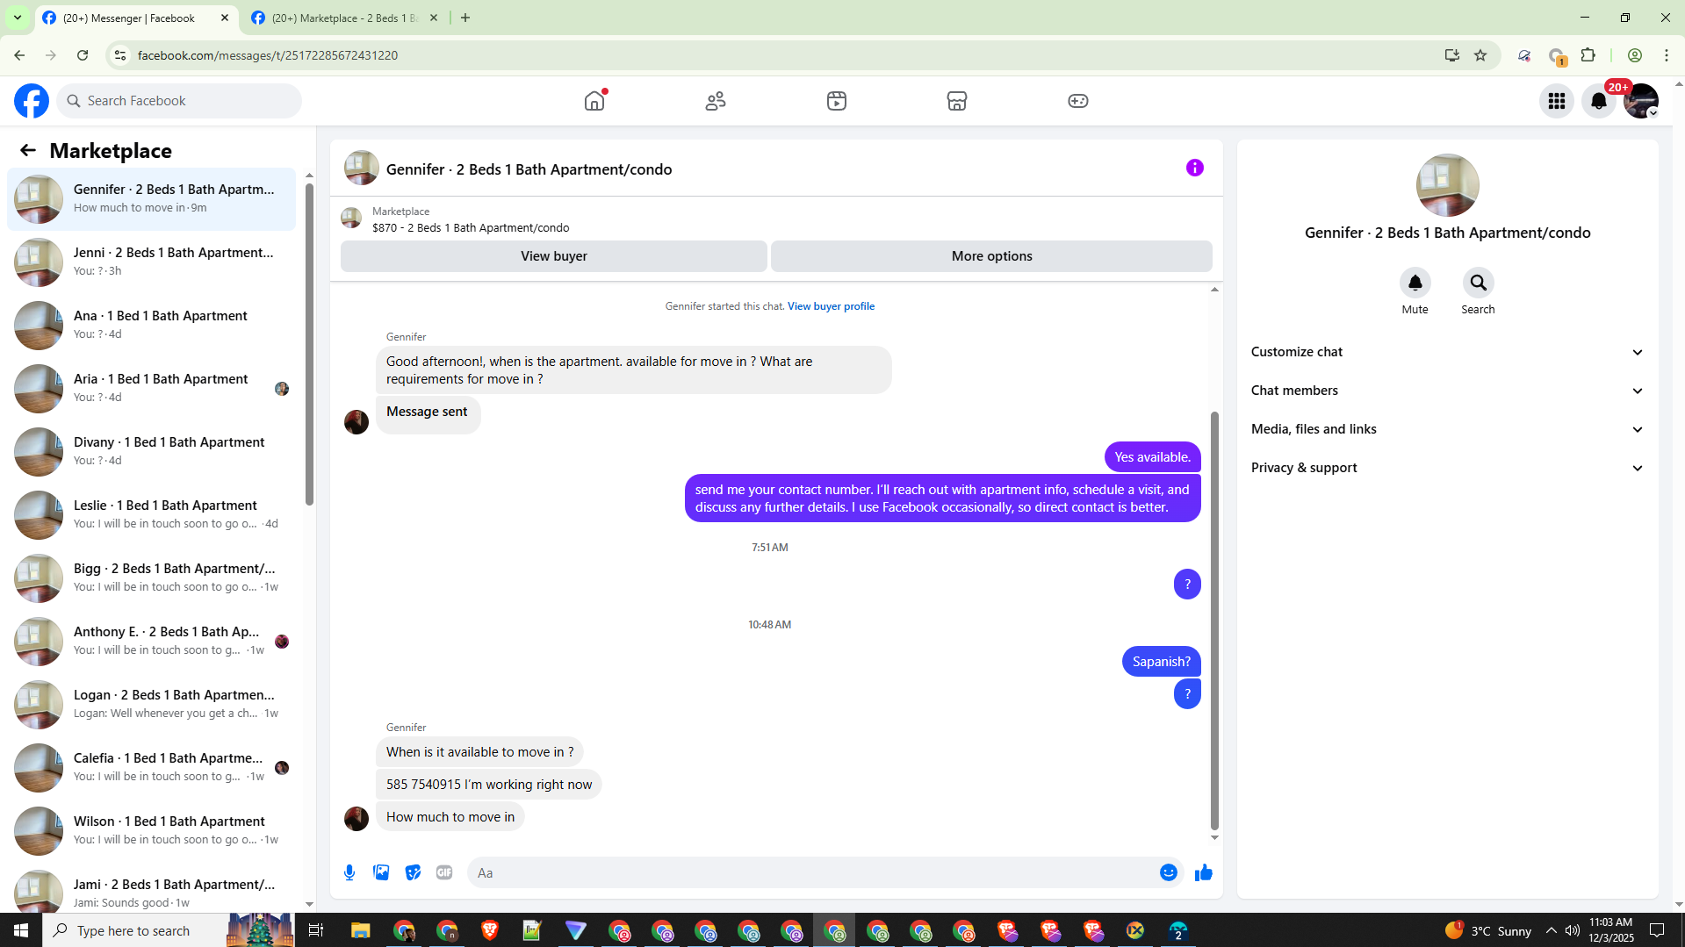Mute the chat with bell icon
1685x947 pixels.
(1415, 283)
